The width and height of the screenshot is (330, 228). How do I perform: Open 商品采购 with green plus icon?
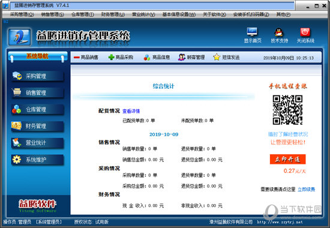point(121,57)
